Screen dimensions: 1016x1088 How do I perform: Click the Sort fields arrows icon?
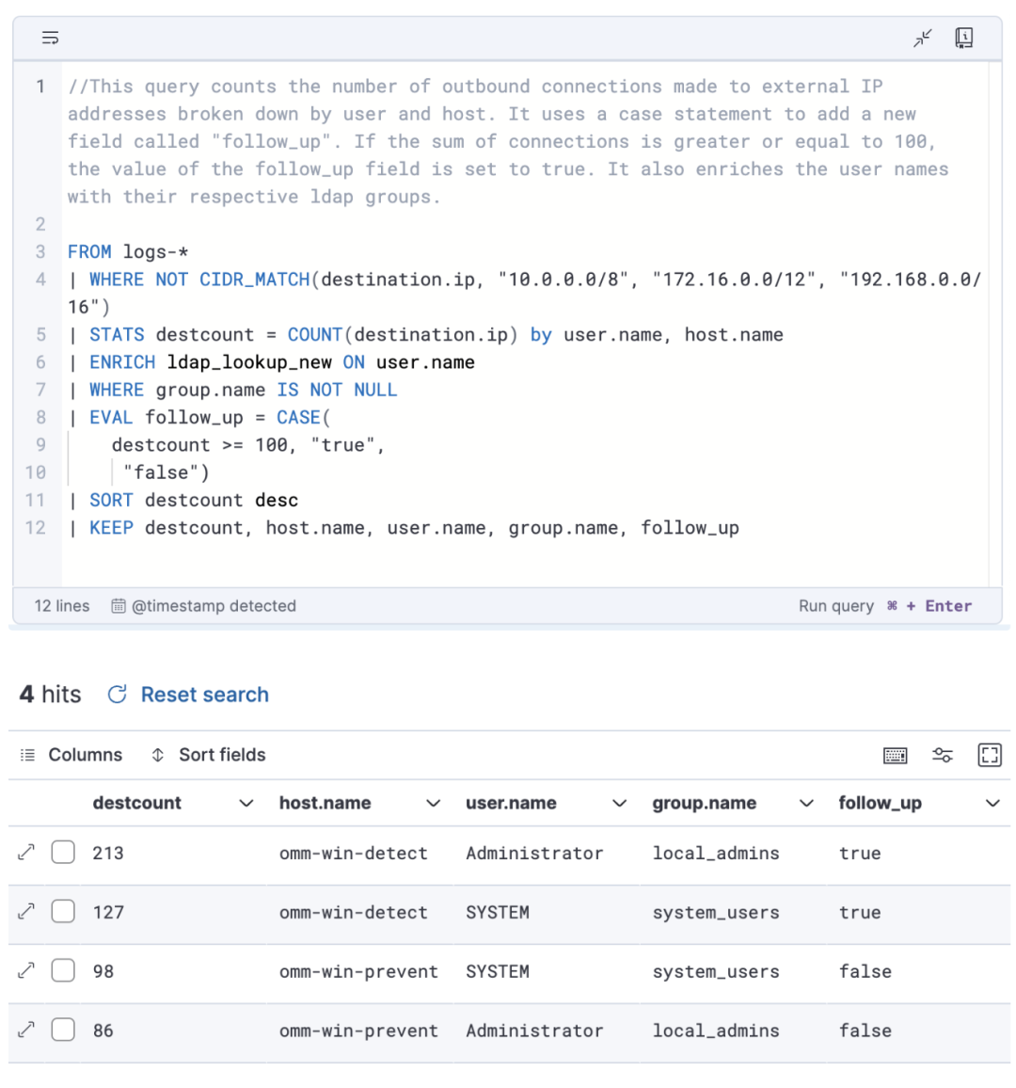[x=157, y=755]
